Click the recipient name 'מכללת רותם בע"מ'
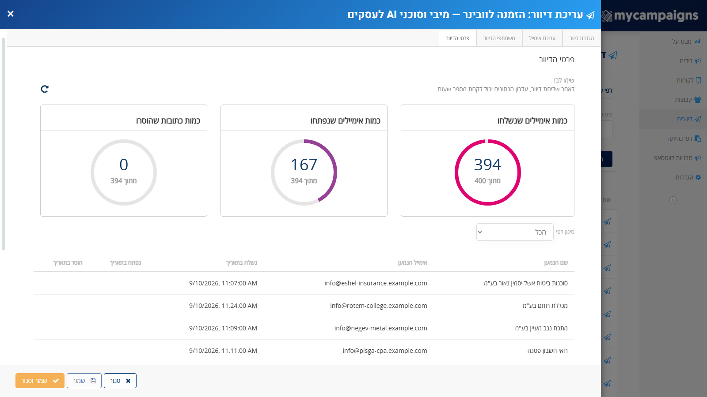The image size is (707, 397). pos(545,306)
